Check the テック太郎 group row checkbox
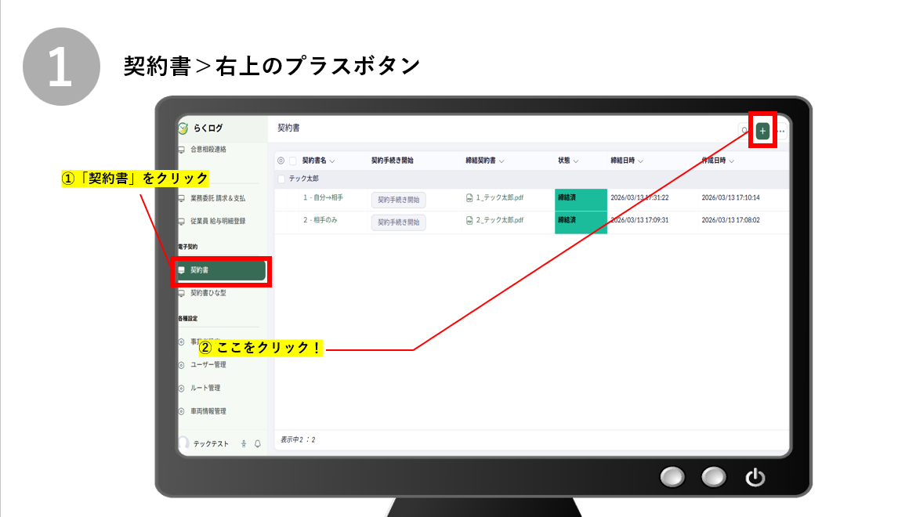 point(282,179)
